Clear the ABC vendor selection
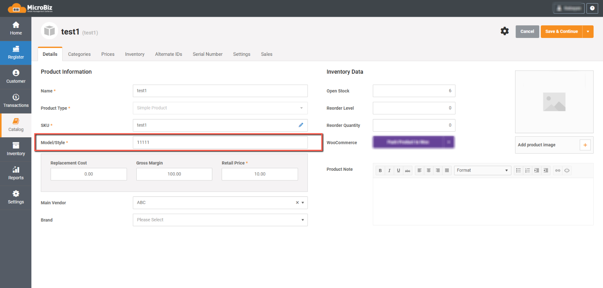Screen dimensions: 603x288 click(x=297, y=203)
